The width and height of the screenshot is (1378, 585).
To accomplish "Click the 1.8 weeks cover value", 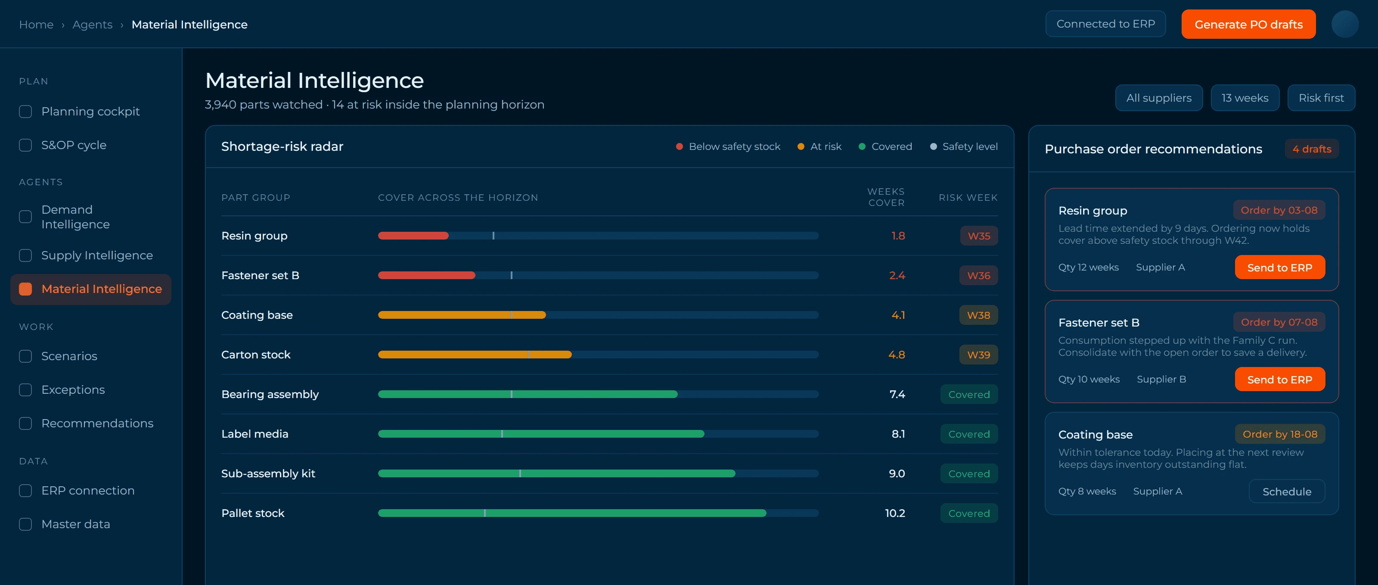I will [898, 236].
